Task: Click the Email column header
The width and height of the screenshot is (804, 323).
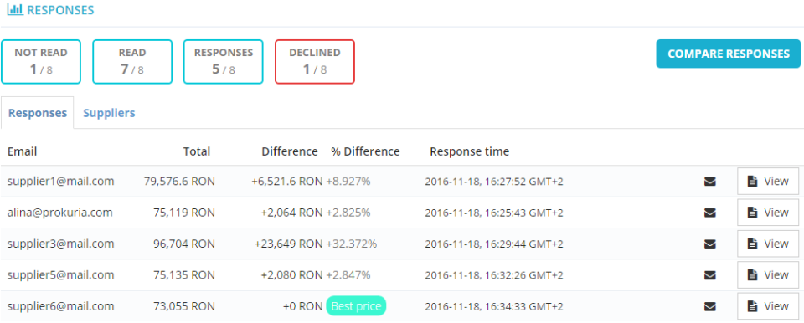Action: [22, 151]
